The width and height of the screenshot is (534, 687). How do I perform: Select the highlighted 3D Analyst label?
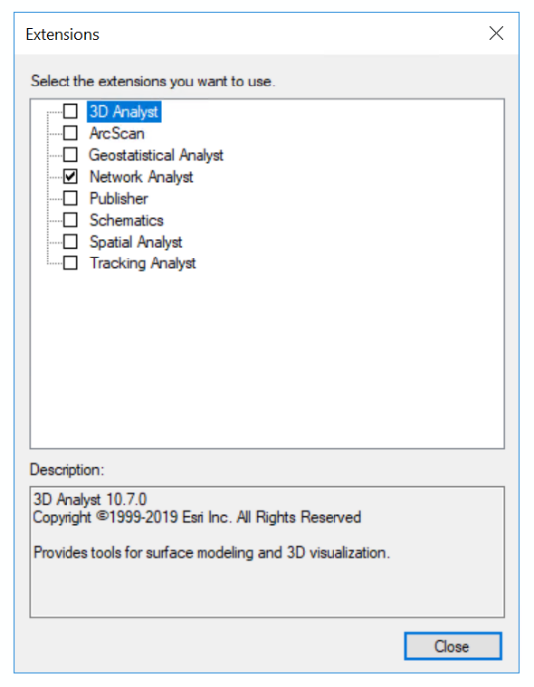(124, 112)
